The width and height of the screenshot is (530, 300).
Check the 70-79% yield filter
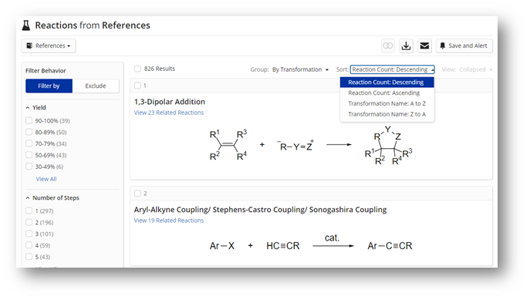click(x=29, y=143)
